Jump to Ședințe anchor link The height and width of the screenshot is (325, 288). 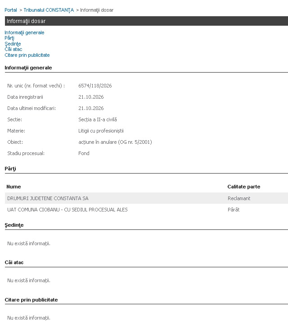point(13,44)
